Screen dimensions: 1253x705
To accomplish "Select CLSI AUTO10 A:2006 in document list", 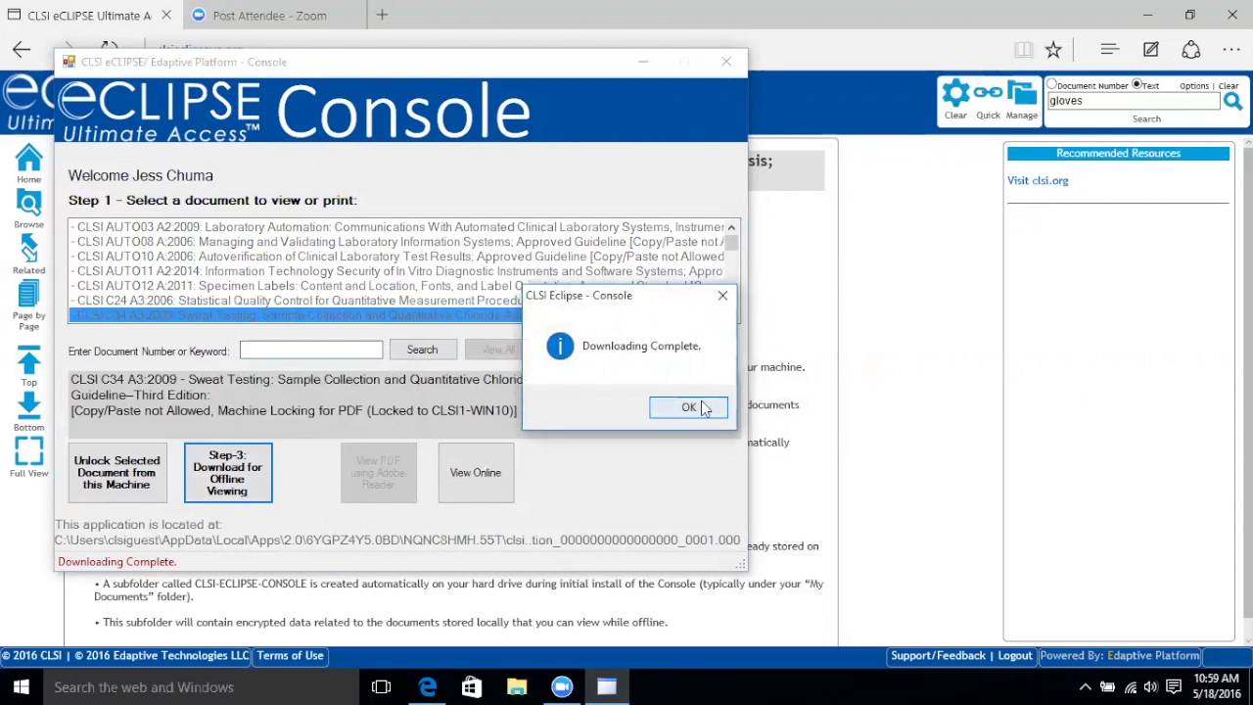I will 397,257.
